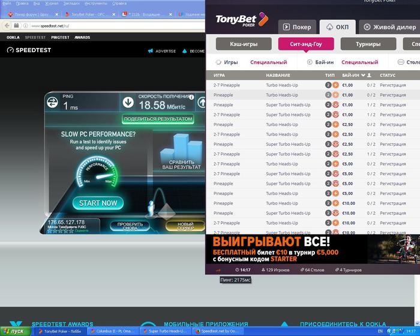
Task: Click the clock showing 14:17 in the TonyBet status bar
Action: [x=242, y=270]
